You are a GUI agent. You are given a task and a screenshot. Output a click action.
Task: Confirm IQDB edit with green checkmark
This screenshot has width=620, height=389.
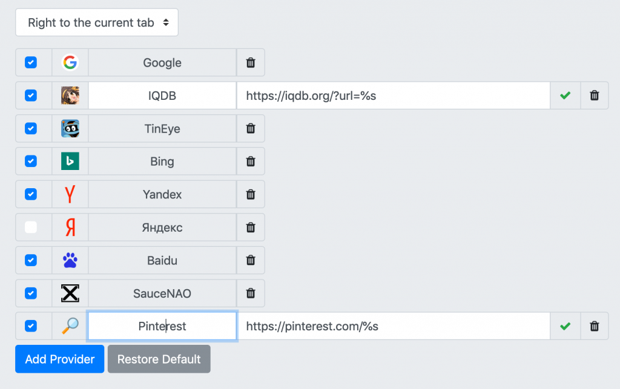click(566, 96)
